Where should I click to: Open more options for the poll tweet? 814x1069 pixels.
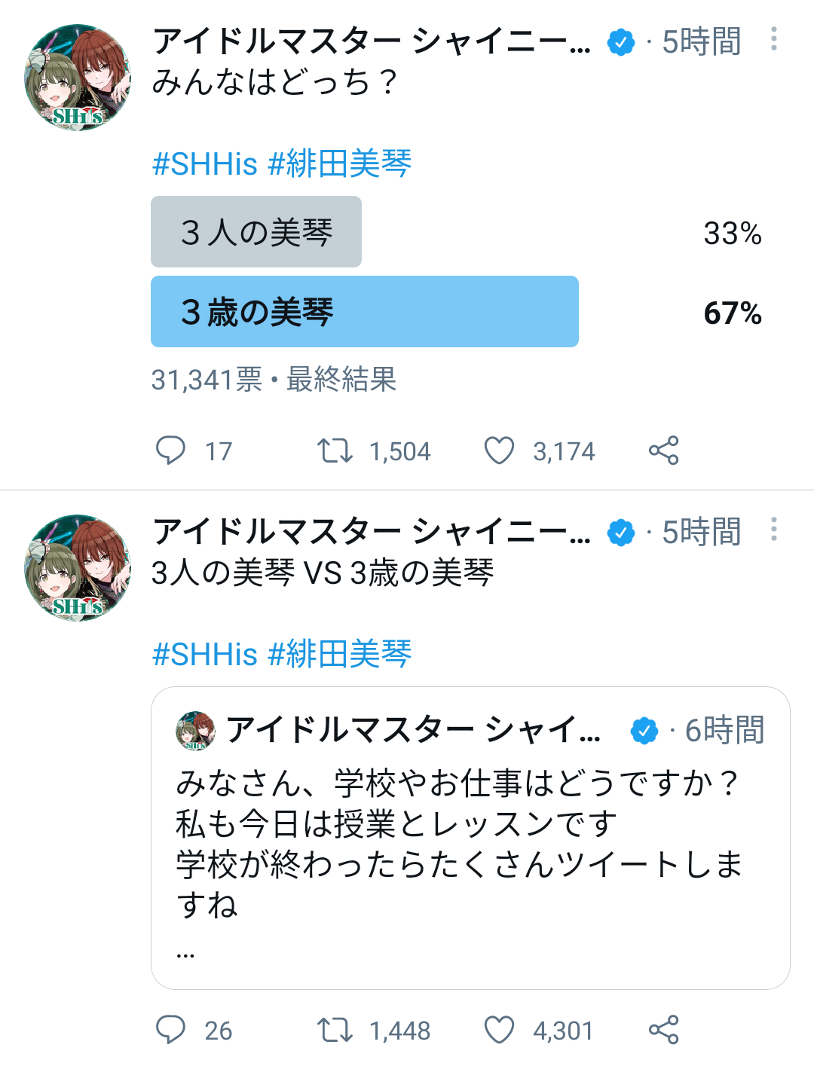pos(774,39)
